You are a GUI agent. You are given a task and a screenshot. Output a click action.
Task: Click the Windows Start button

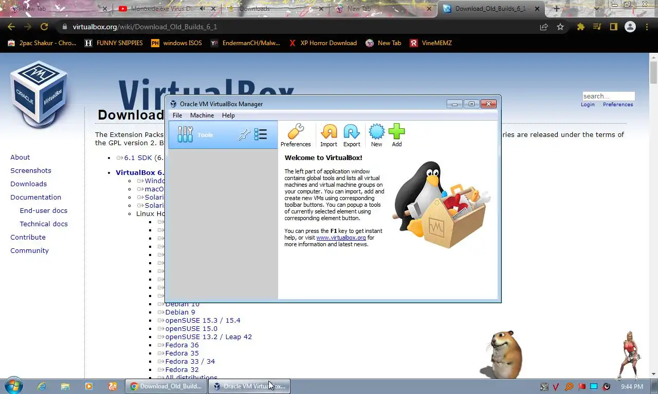[14, 386]
